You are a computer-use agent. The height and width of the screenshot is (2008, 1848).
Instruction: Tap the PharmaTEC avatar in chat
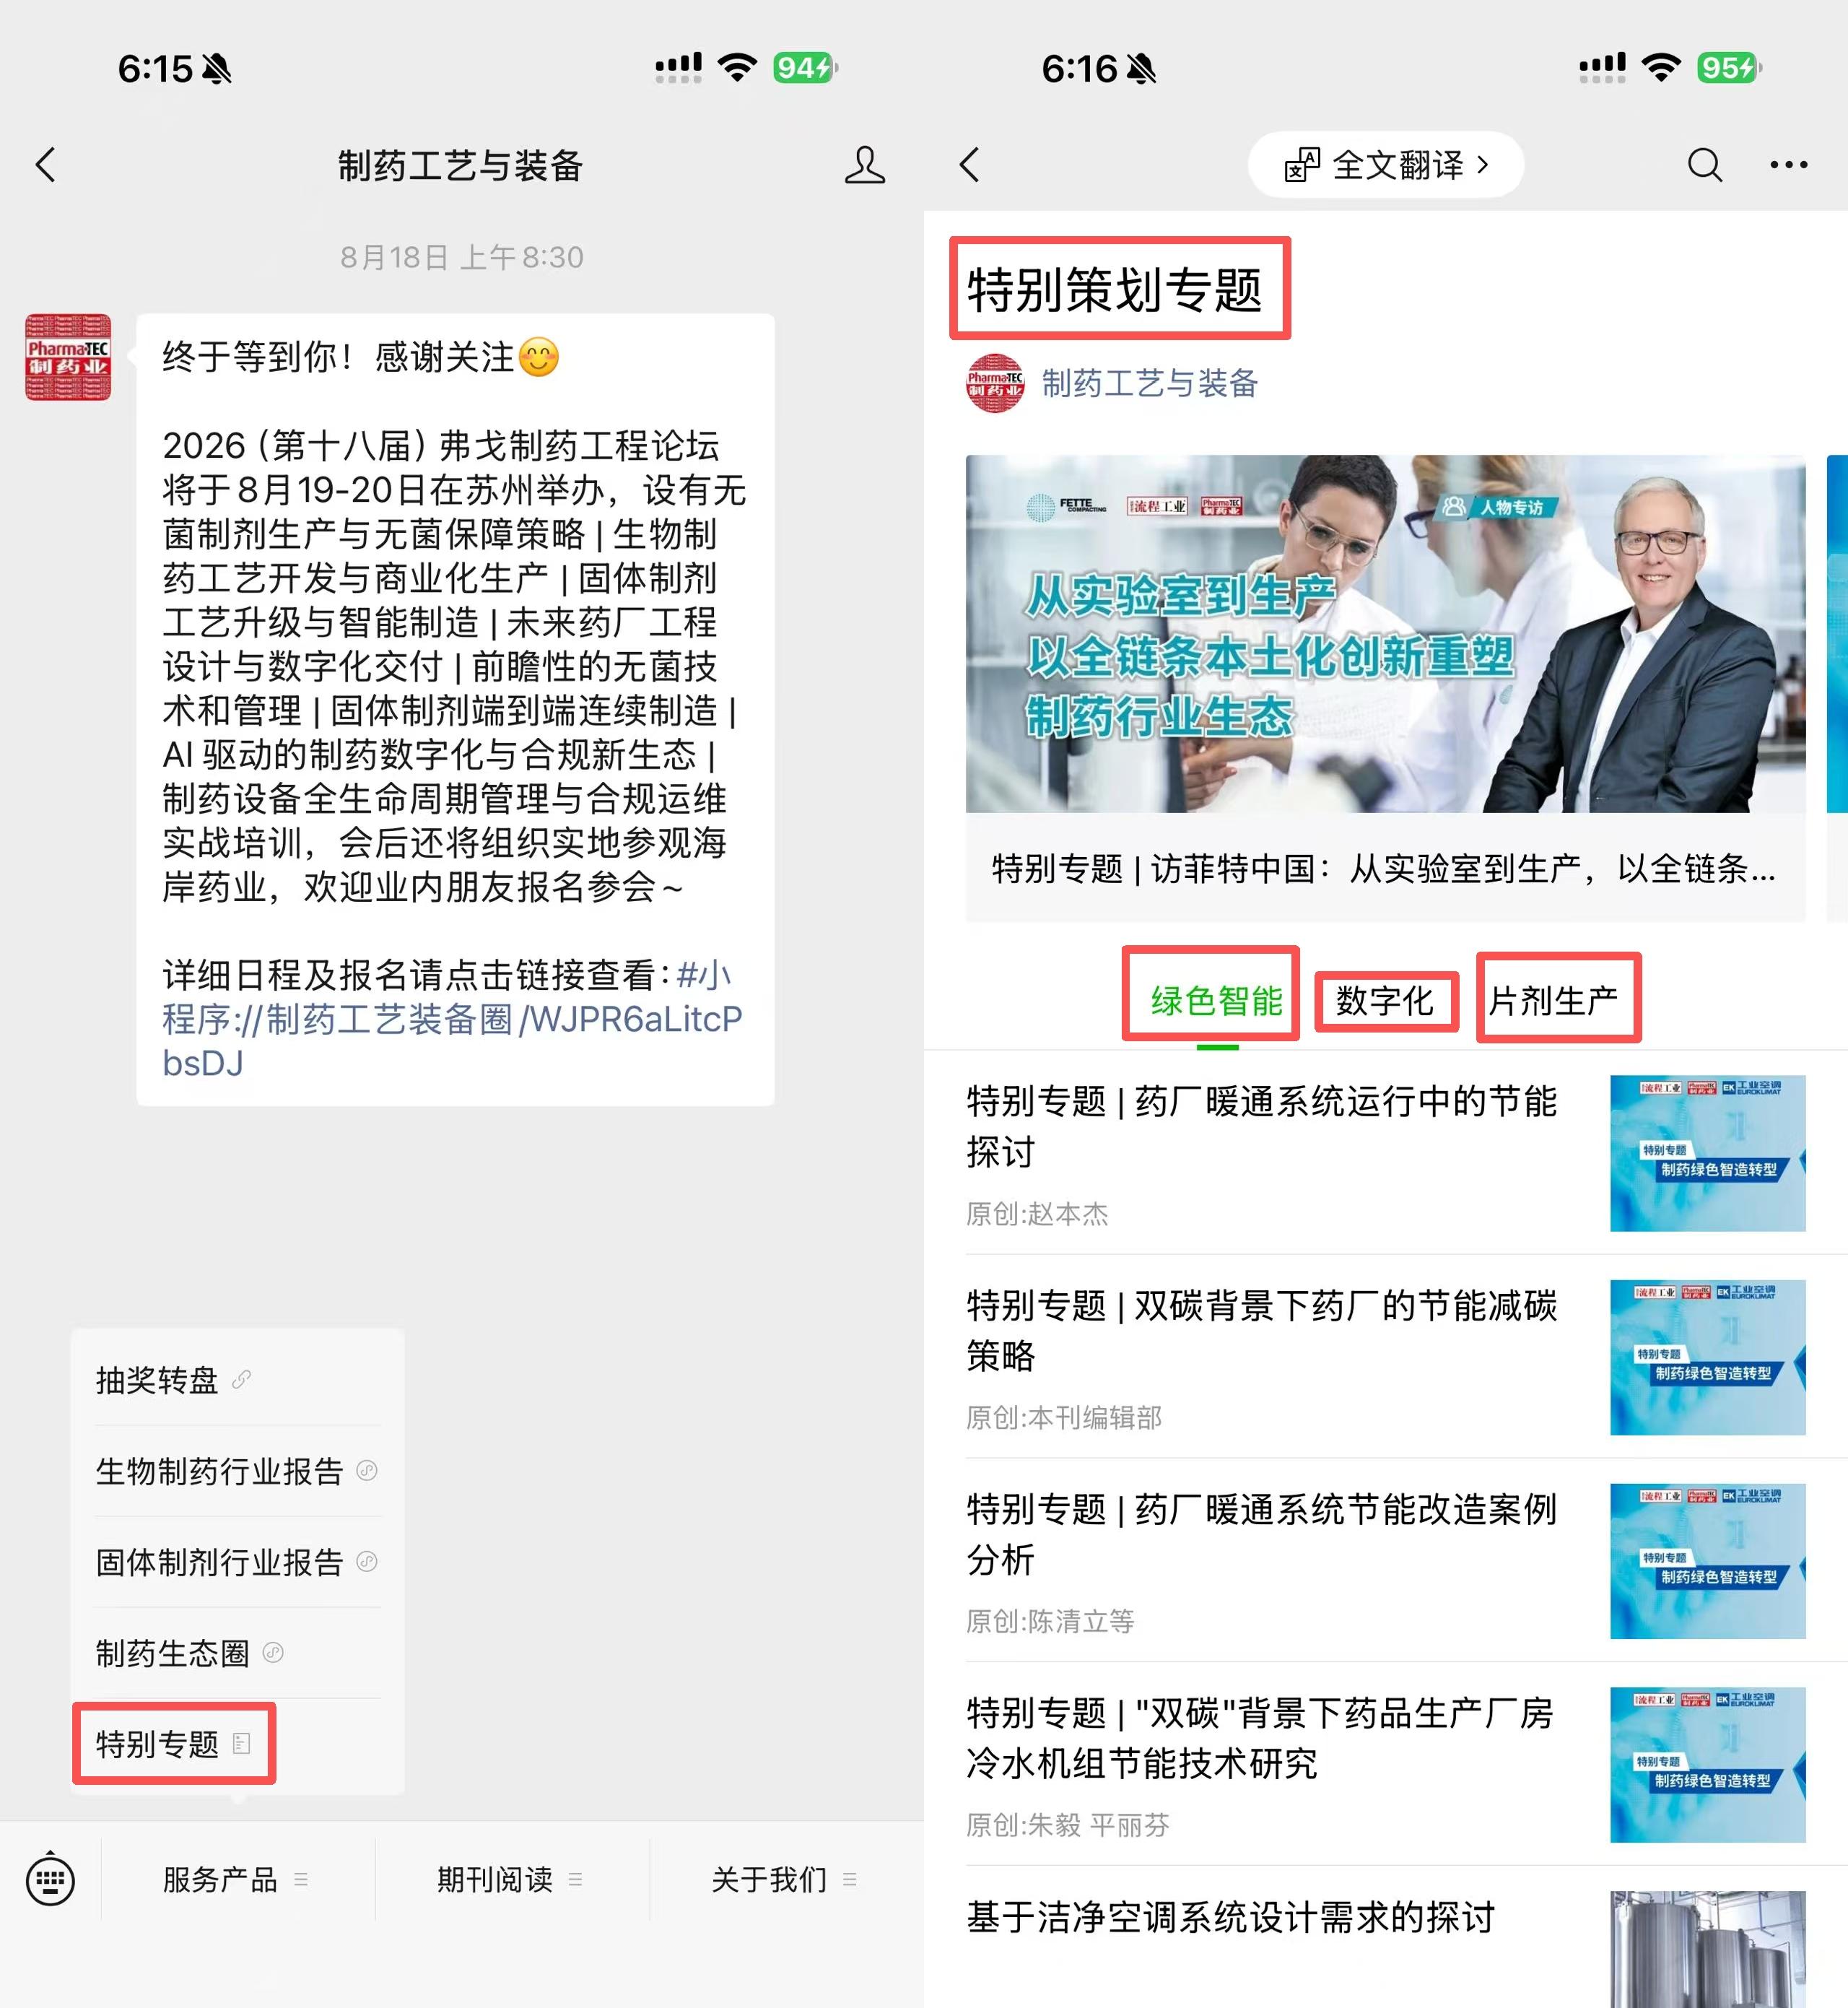[68, 357]
